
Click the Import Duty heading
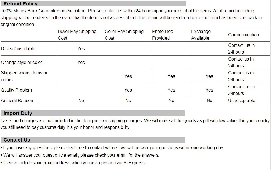coord(18,113)
